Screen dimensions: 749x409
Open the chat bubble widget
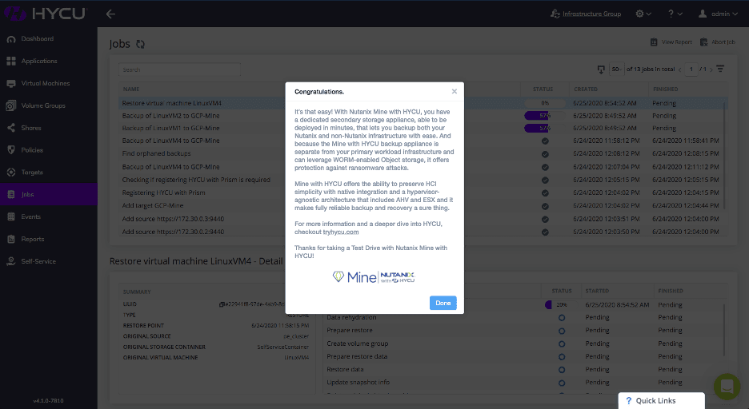727,386
